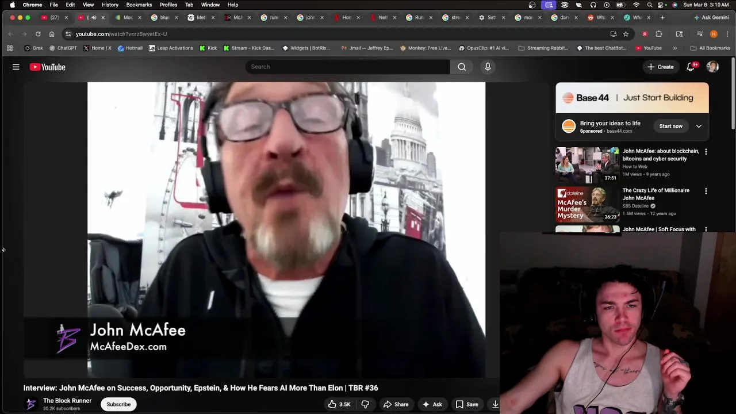Go to YouTube home via logo
The image size is (736, 414).
tap(48, 67)
